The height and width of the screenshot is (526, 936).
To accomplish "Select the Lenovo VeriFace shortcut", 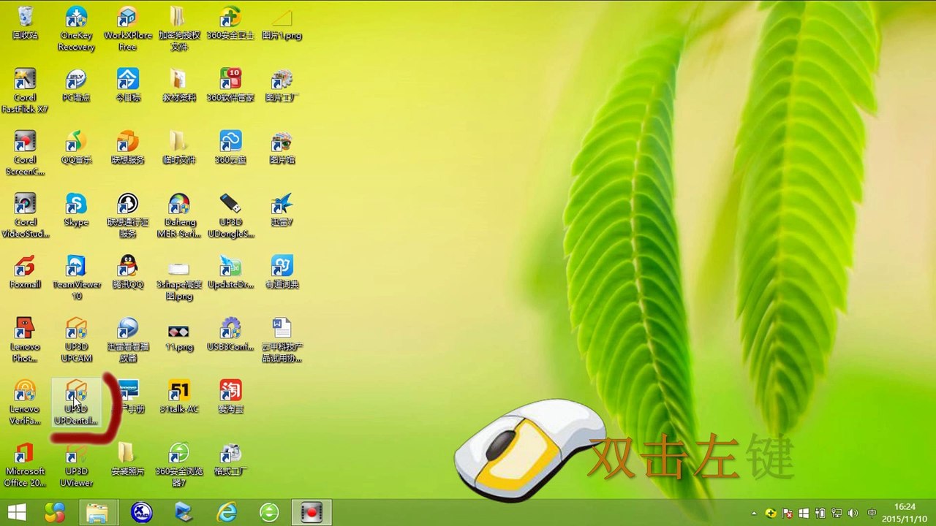I will coord(25,402).
